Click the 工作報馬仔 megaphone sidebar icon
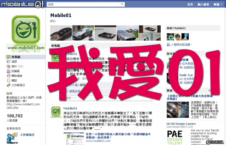The height and width of the screenshot is (145, 226). coord(8,85)
